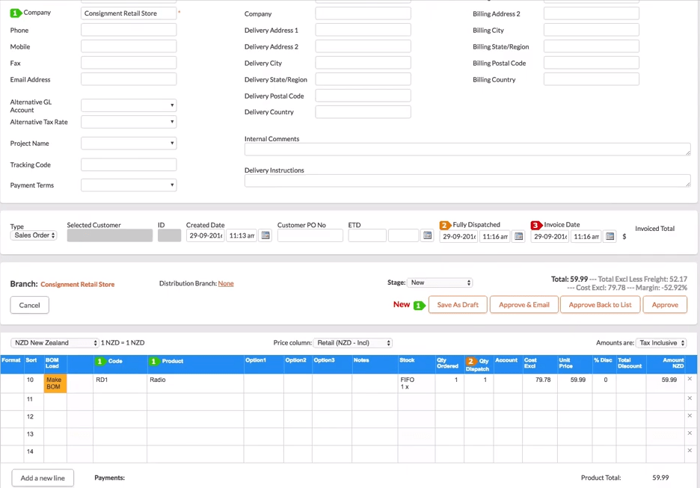The width and height of the screenshot is (700, 488).
Task: Click the Created time field 11:13 am
Action: click(x=242, y=235)
